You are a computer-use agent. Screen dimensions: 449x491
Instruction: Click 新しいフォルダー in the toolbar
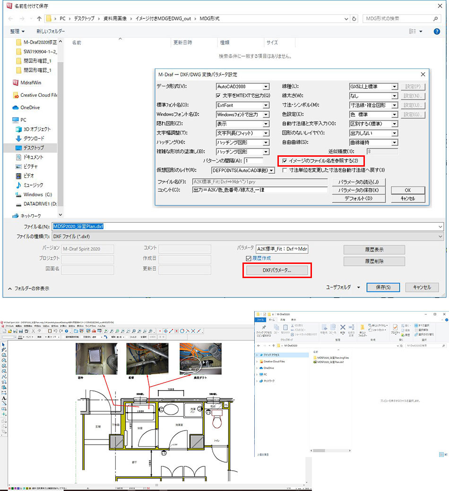51,31
